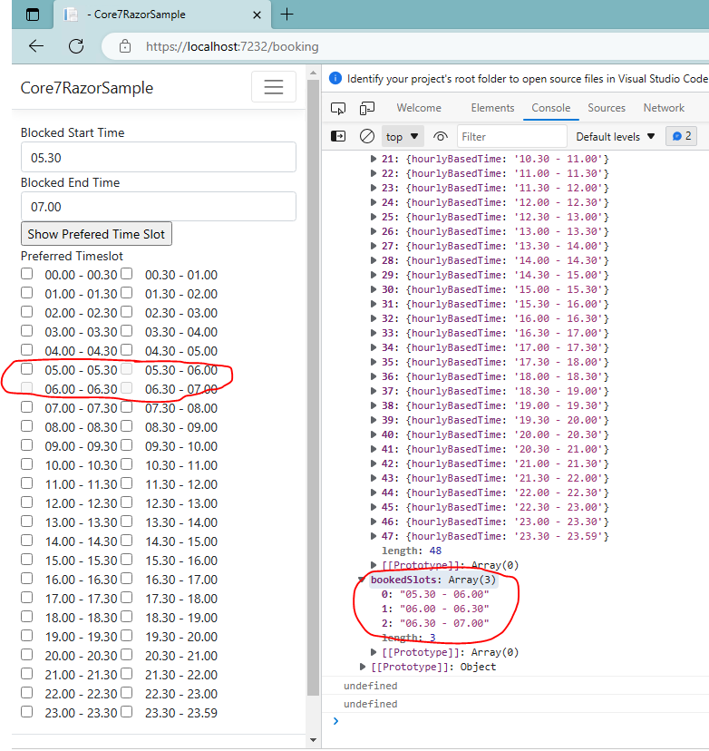Check the 01.30 - 02.00 timeslot
709x751 pixels.
point(126,293)
